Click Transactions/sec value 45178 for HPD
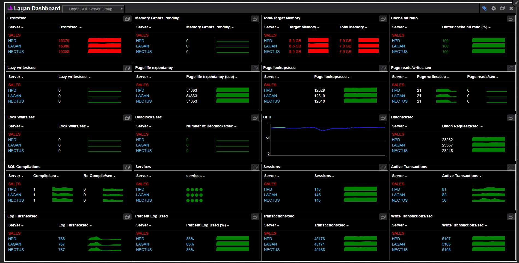Screen dimensions: 519x263 click(319, 239)
